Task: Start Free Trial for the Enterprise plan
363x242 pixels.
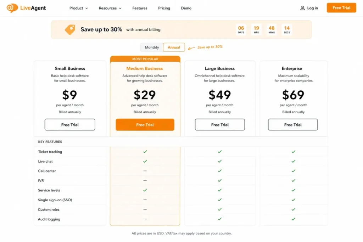Action: click(x=293, y=125)
